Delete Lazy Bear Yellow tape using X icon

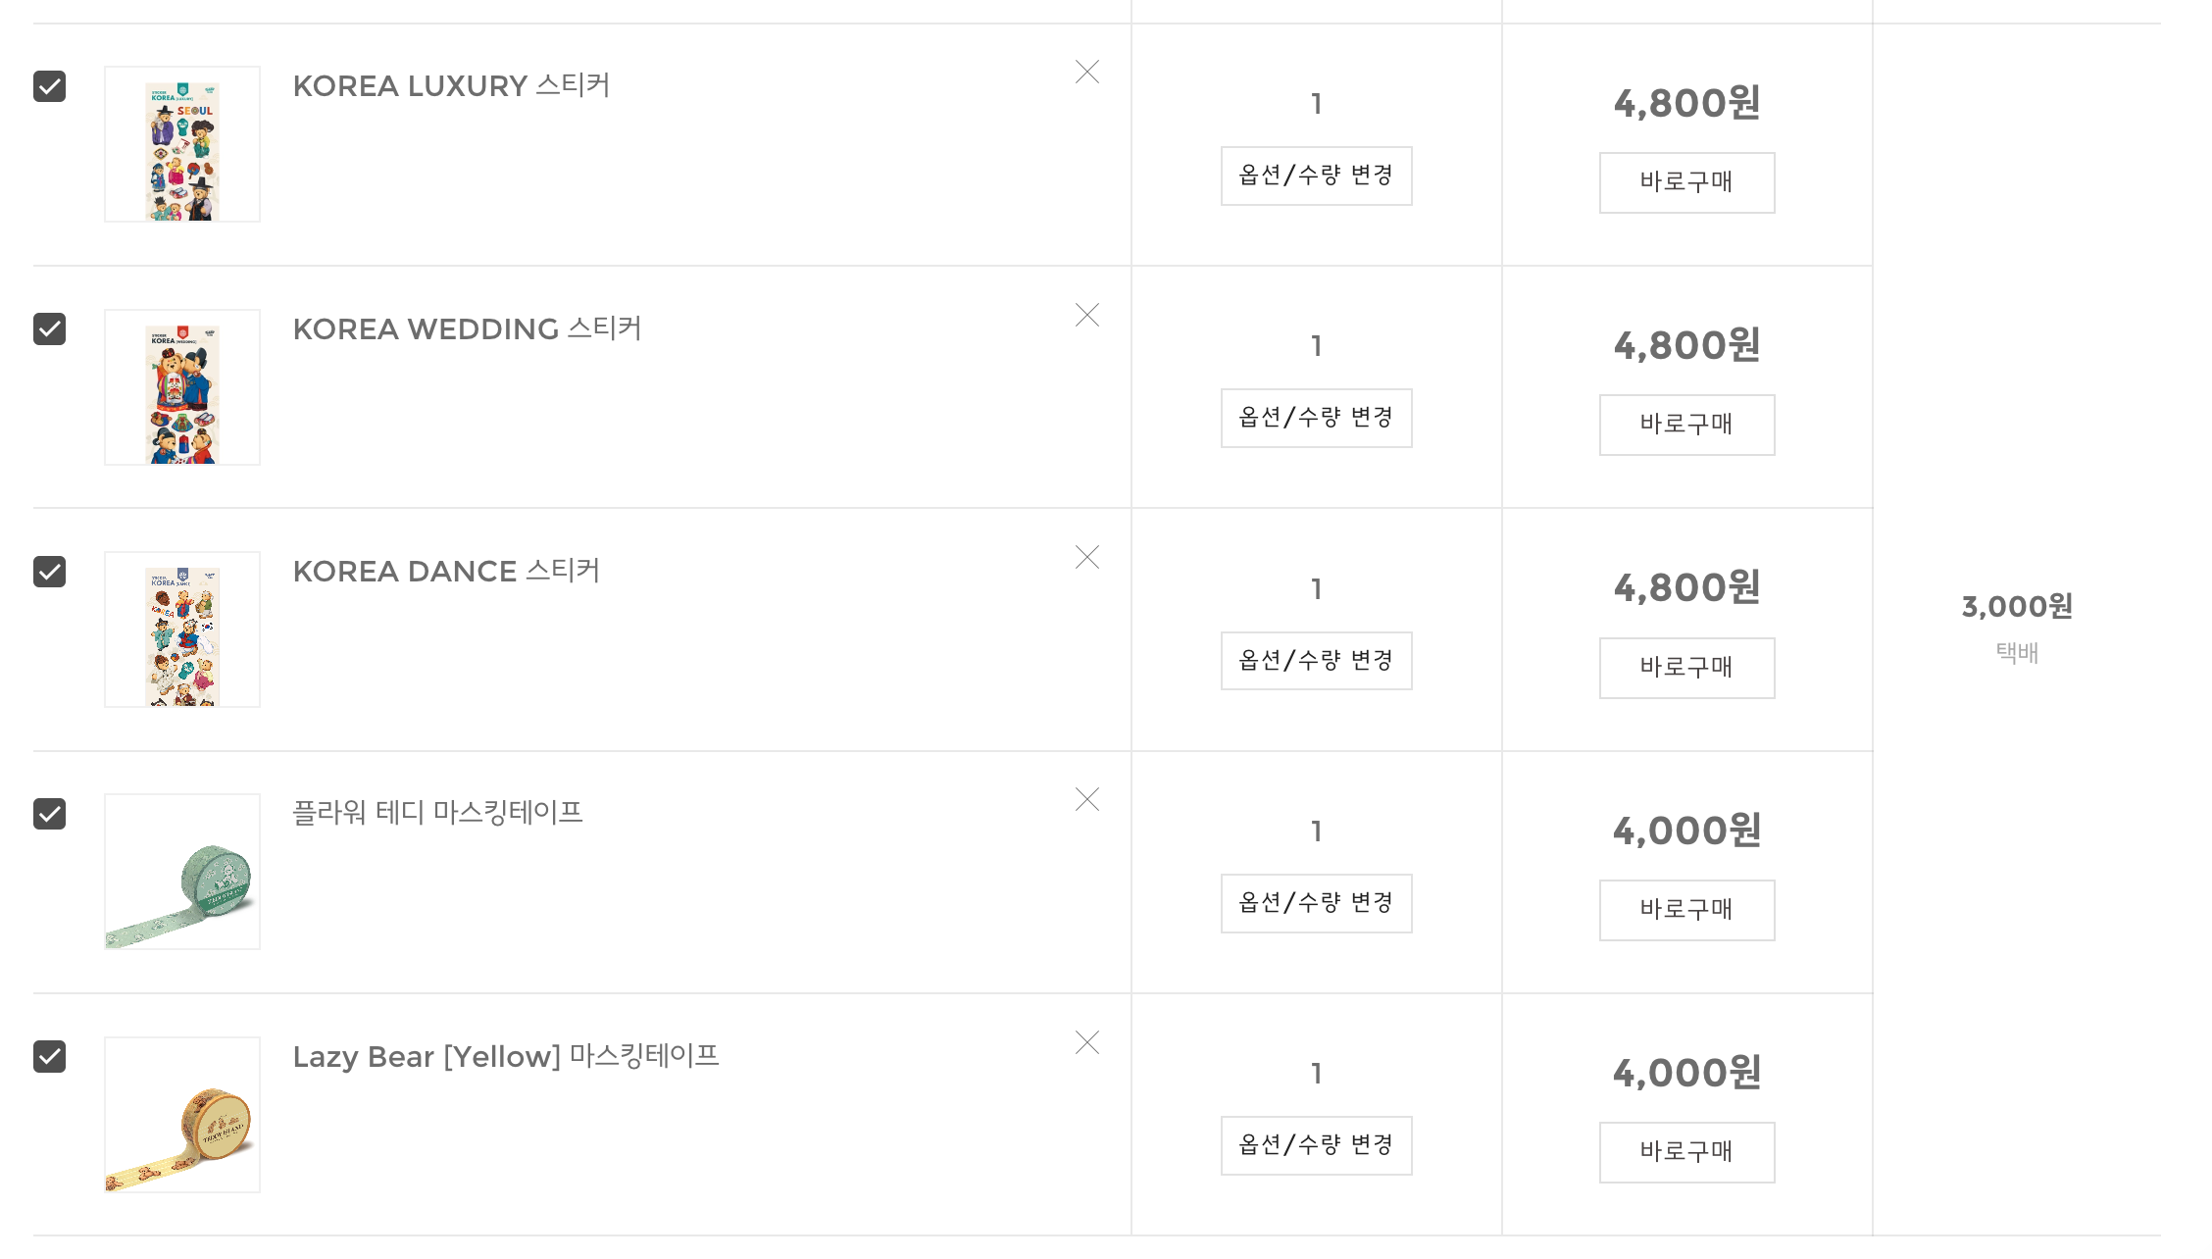(x=1086, y=1042)
